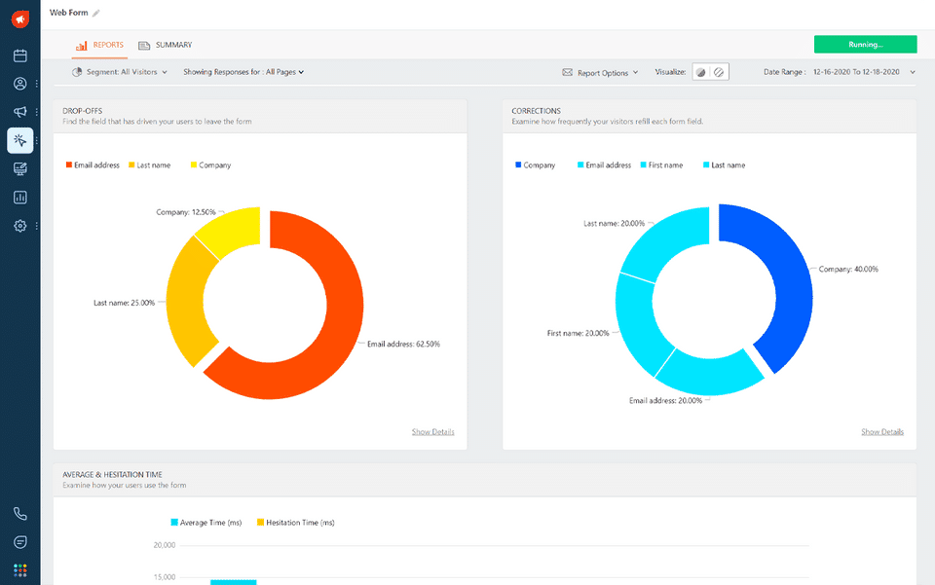Click the 'Company: 12.50%' label
Viewport: 935px width, 585px height.
(x=186, y=212)
